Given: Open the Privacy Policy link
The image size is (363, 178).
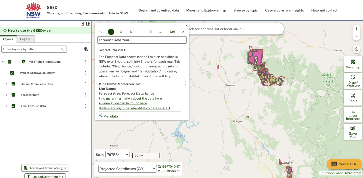Looking at the screenshot, I should point(333,173).
